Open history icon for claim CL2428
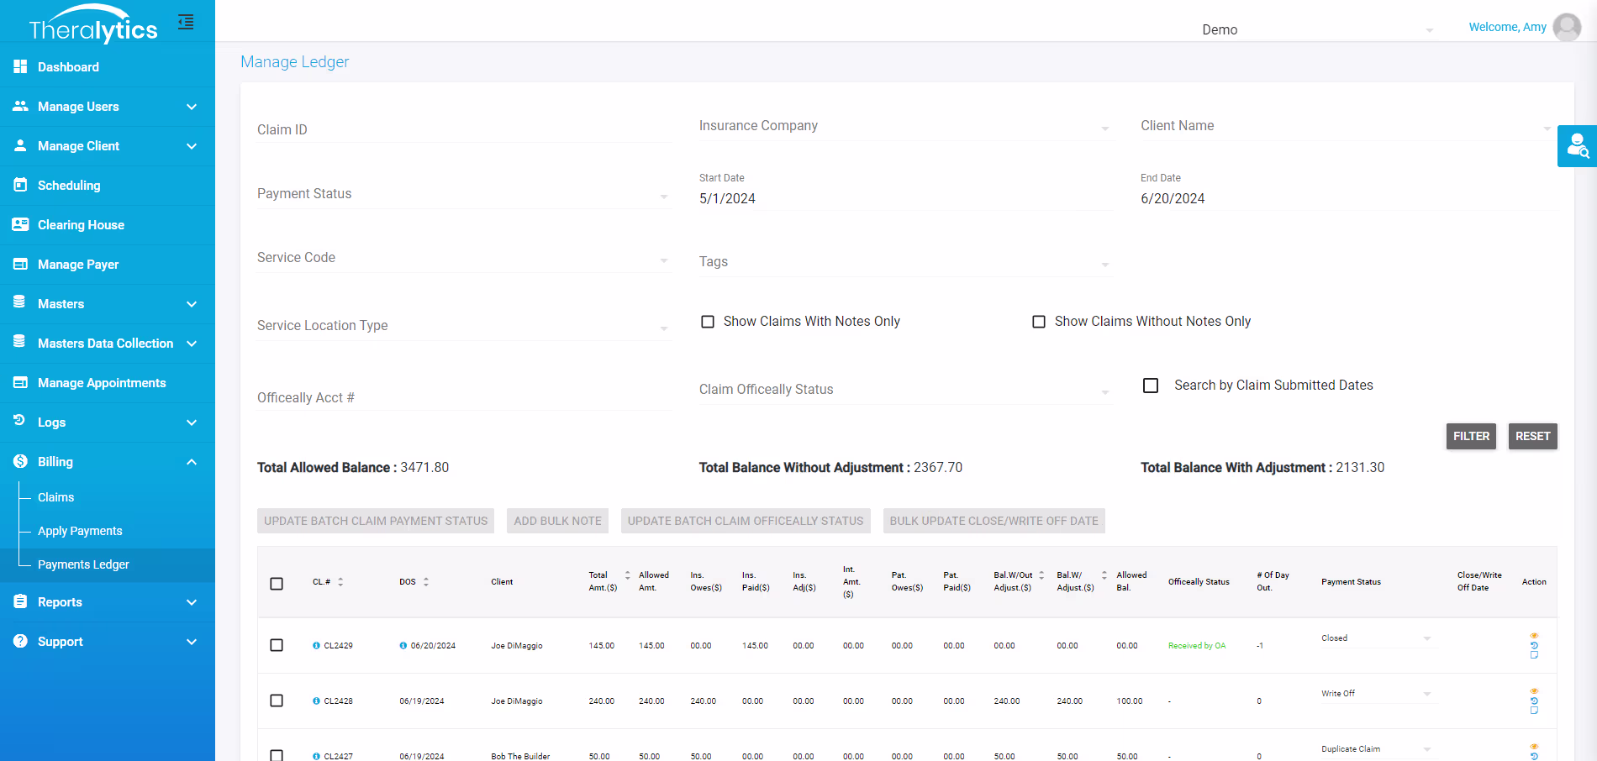 [x=1534, y=701]
